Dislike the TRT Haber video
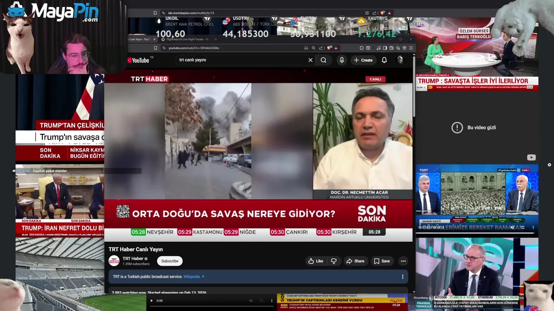The width and height of the screenshot is (554, 311). [334, 261]
